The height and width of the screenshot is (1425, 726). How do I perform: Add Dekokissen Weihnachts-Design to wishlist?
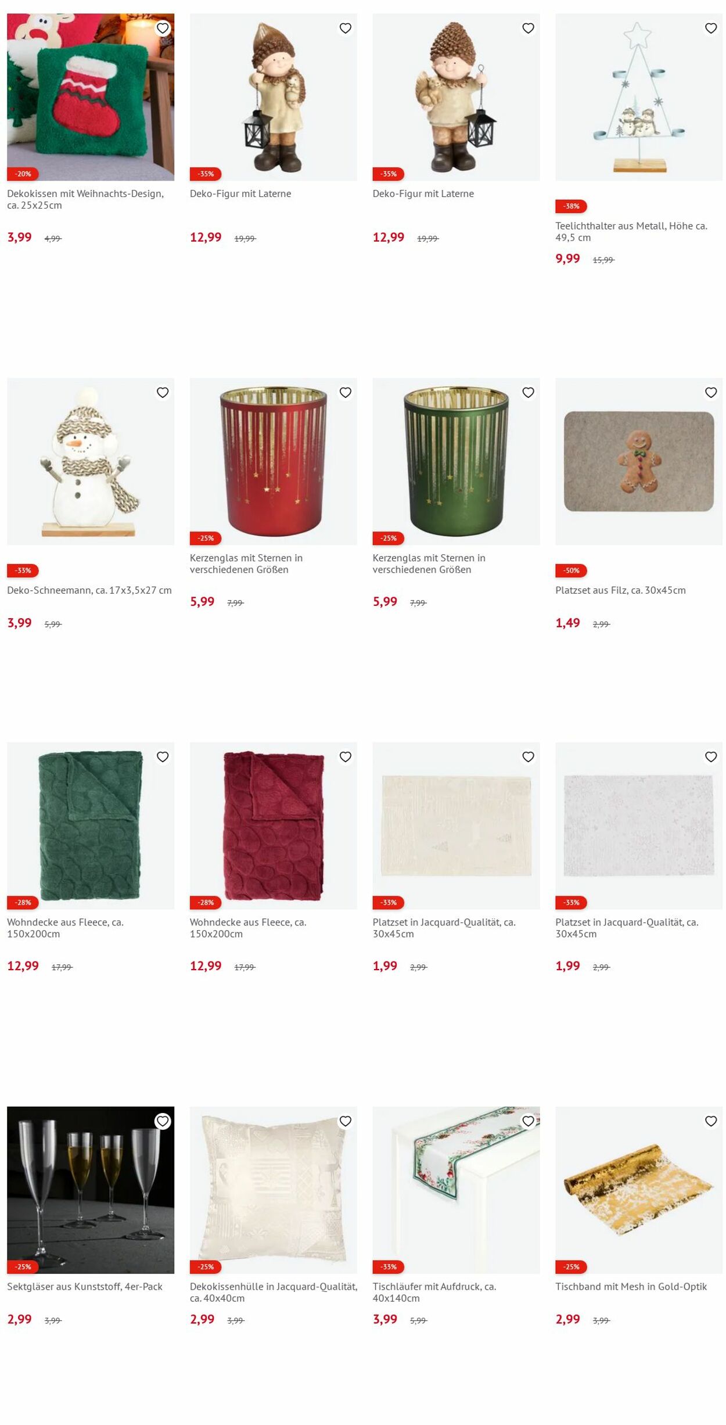(163, 28)
